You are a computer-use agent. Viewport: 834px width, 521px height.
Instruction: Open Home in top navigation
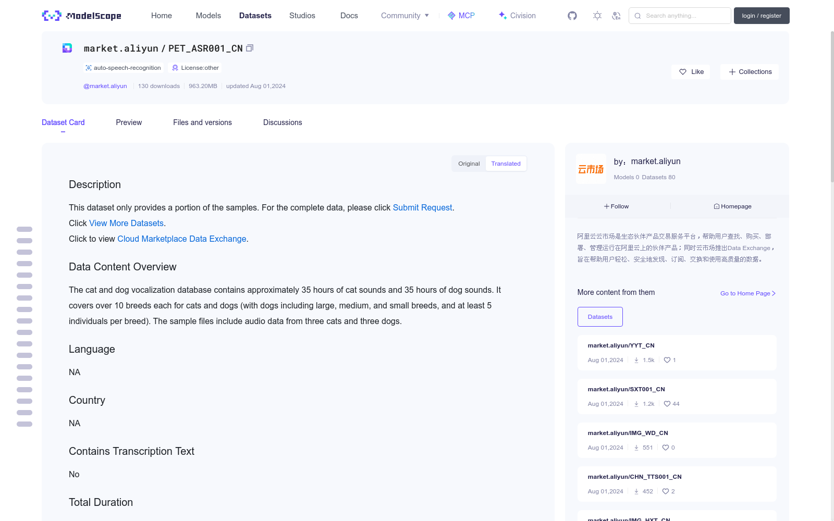[162, 16]
